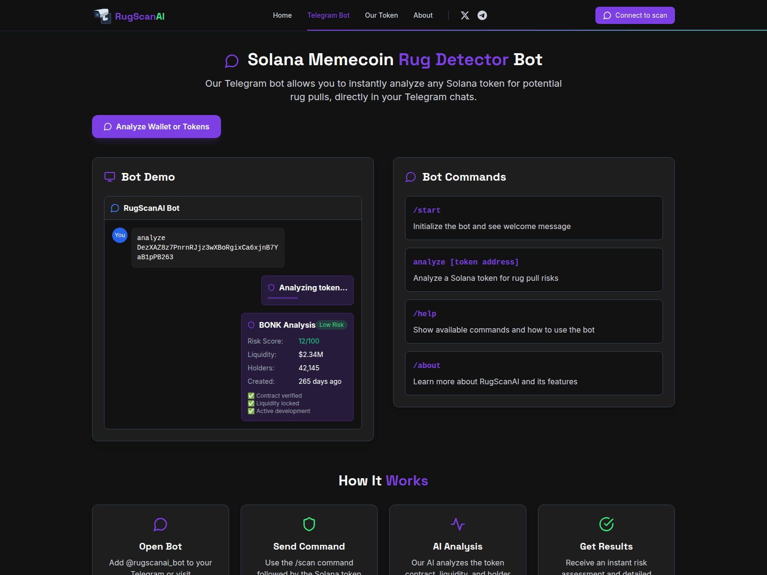Click the Bot Demo heading text
This screenshot has height=575, width=767.
click(148, 177)
